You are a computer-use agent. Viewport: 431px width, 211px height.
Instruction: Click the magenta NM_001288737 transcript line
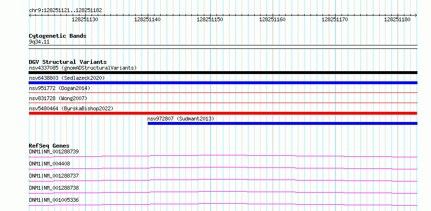click(223, 180)
